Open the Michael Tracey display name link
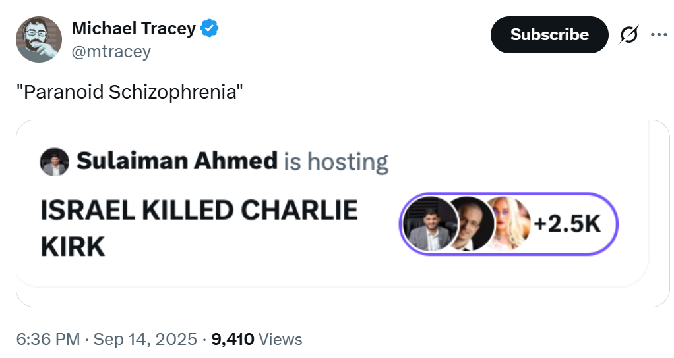The image size is (674, 358). point(133,28)
